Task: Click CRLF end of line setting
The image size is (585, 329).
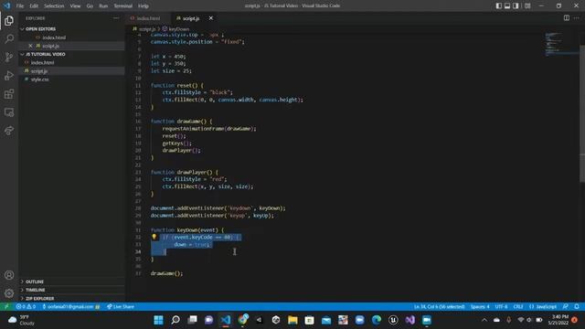Action: (518, 307)
